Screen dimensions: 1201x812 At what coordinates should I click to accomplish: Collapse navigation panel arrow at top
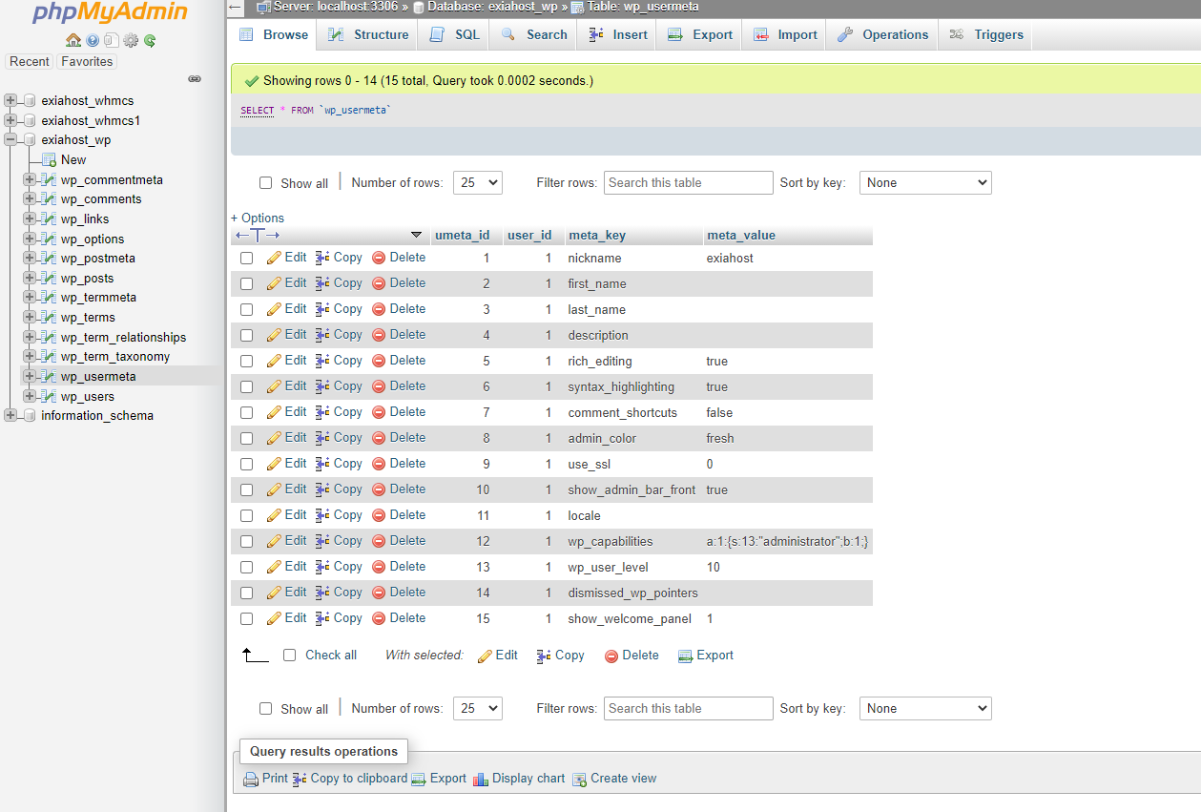[236, 7]
